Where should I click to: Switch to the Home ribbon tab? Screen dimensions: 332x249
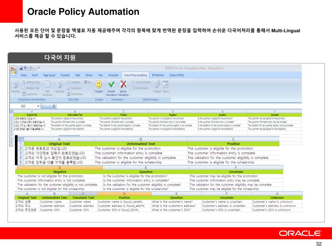pos(24,75)
